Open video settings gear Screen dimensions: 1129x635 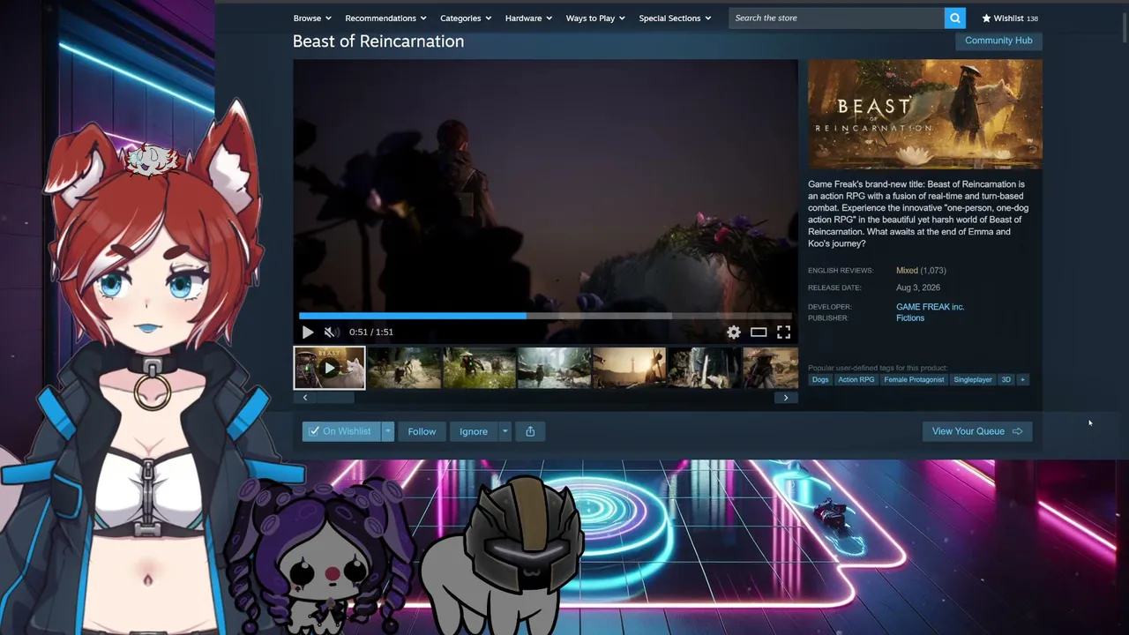734,332
